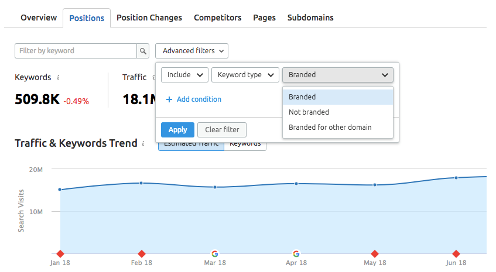Close the Branded value dropdown
This screenshot has height=272, width=496.
click(x=338, y=75)
